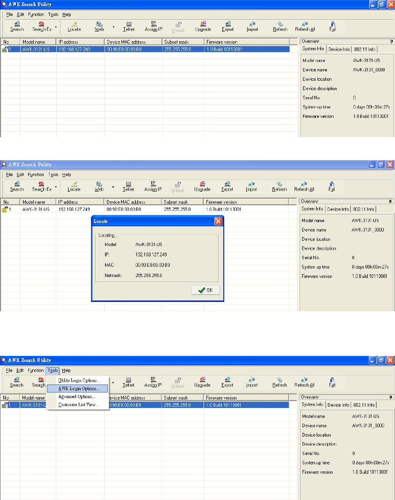The width and height of the screenshot is (395, 500).
Task: Click Locate icon in the middle window toolbar
Action: (x=74, y=186)
